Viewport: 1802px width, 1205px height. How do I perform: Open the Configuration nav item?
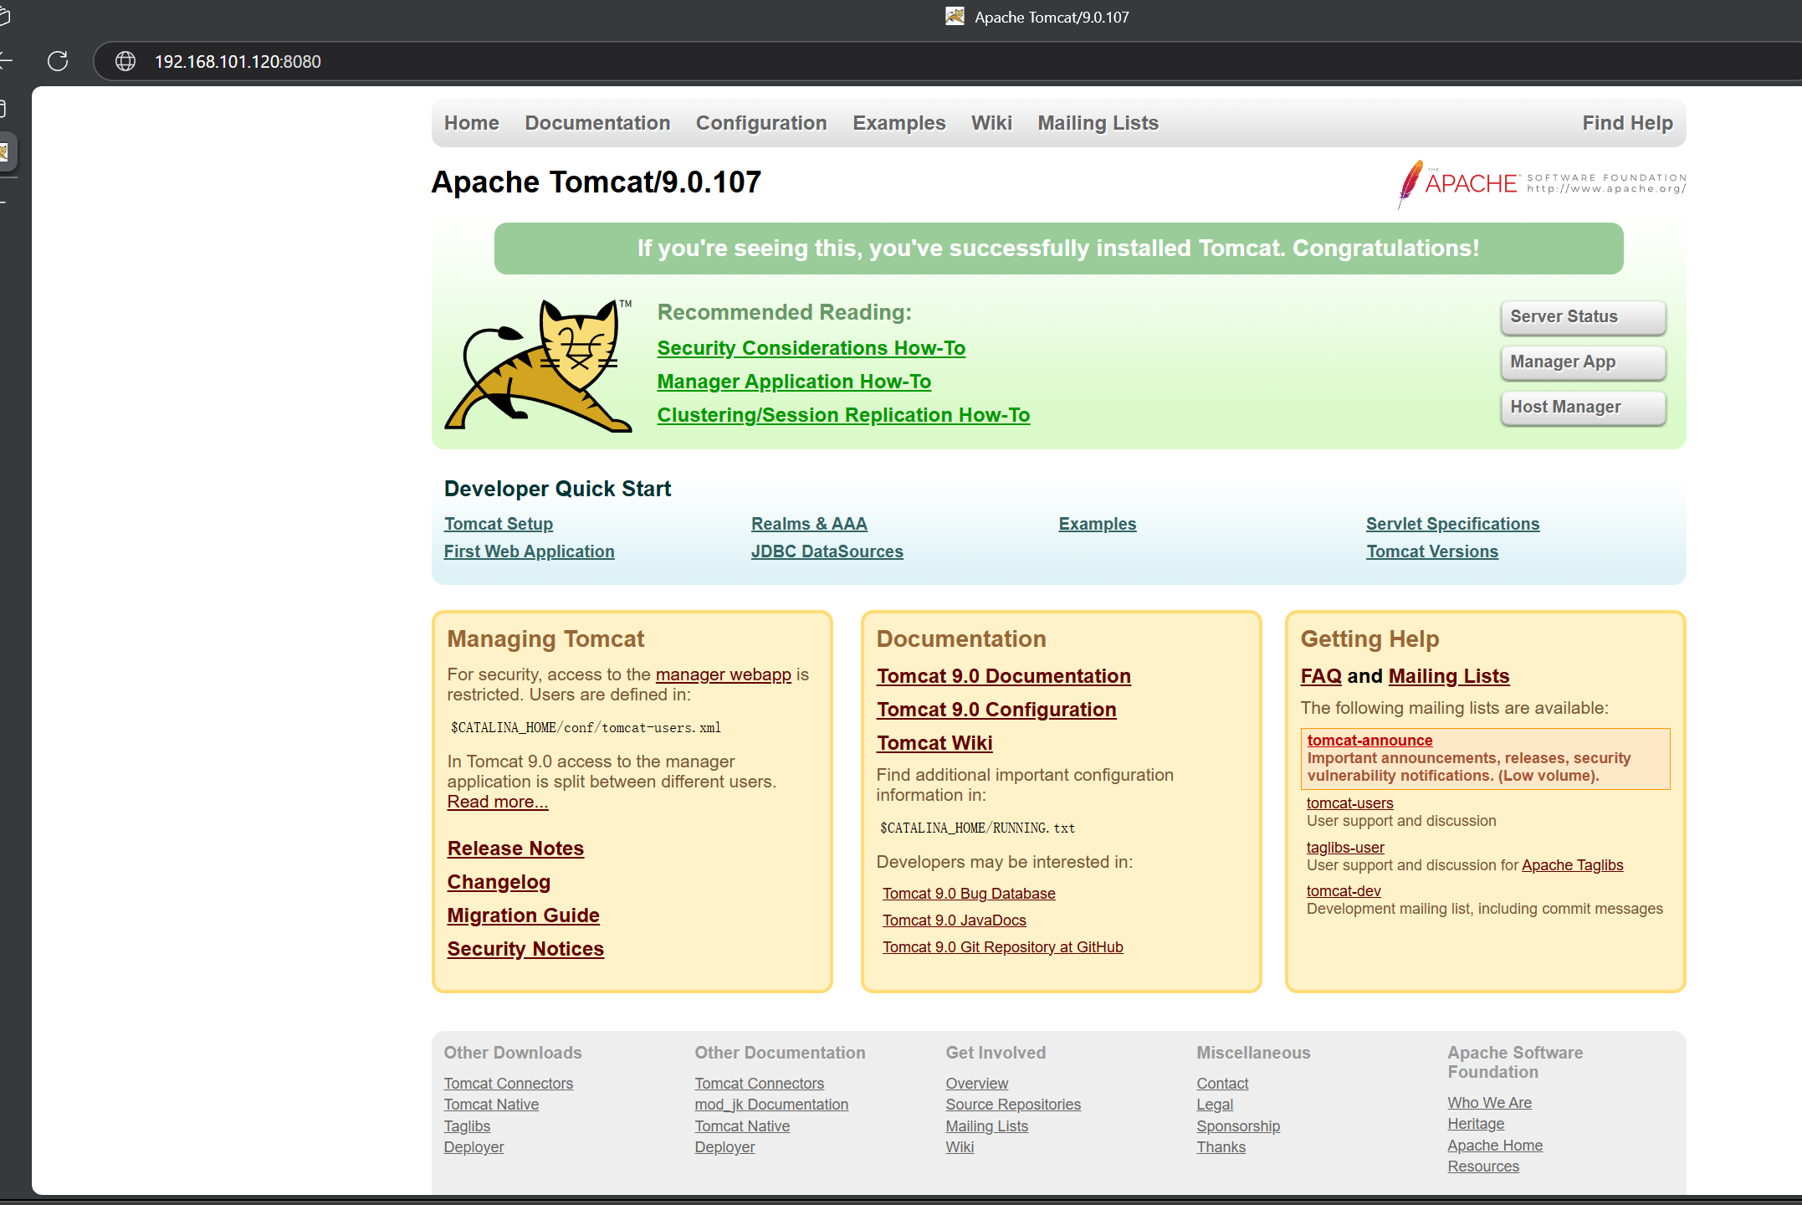tap(761, 123)
